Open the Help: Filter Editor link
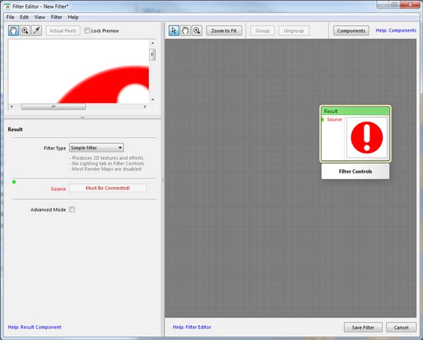423x340 pixels. (x=192, y=327)
